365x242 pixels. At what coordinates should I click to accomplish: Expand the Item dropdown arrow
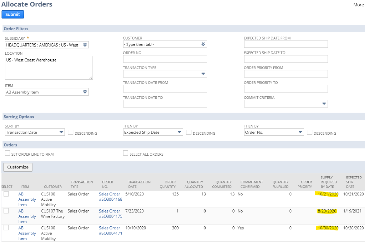pyautogui.click(x=85, y=92)
